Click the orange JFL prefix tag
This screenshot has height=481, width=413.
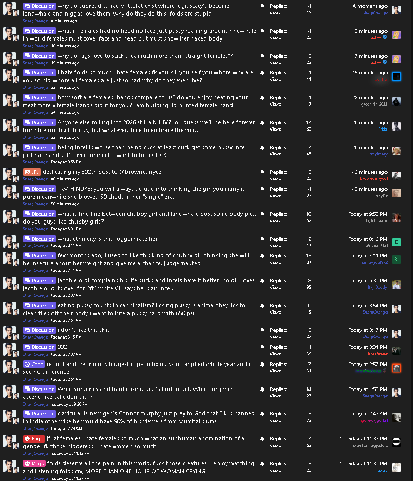(x=32, y=172)
